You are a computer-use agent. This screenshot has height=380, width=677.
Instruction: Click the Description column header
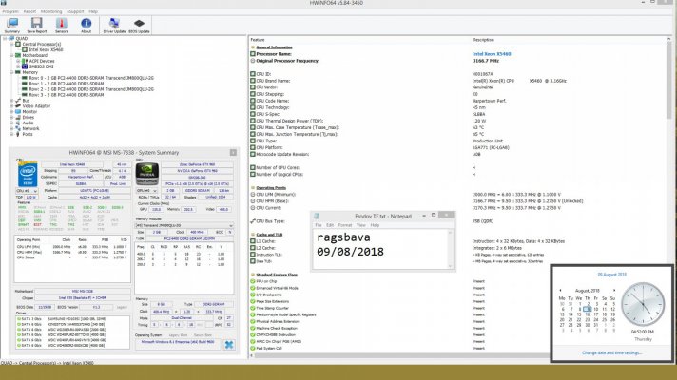coord(483,40)
